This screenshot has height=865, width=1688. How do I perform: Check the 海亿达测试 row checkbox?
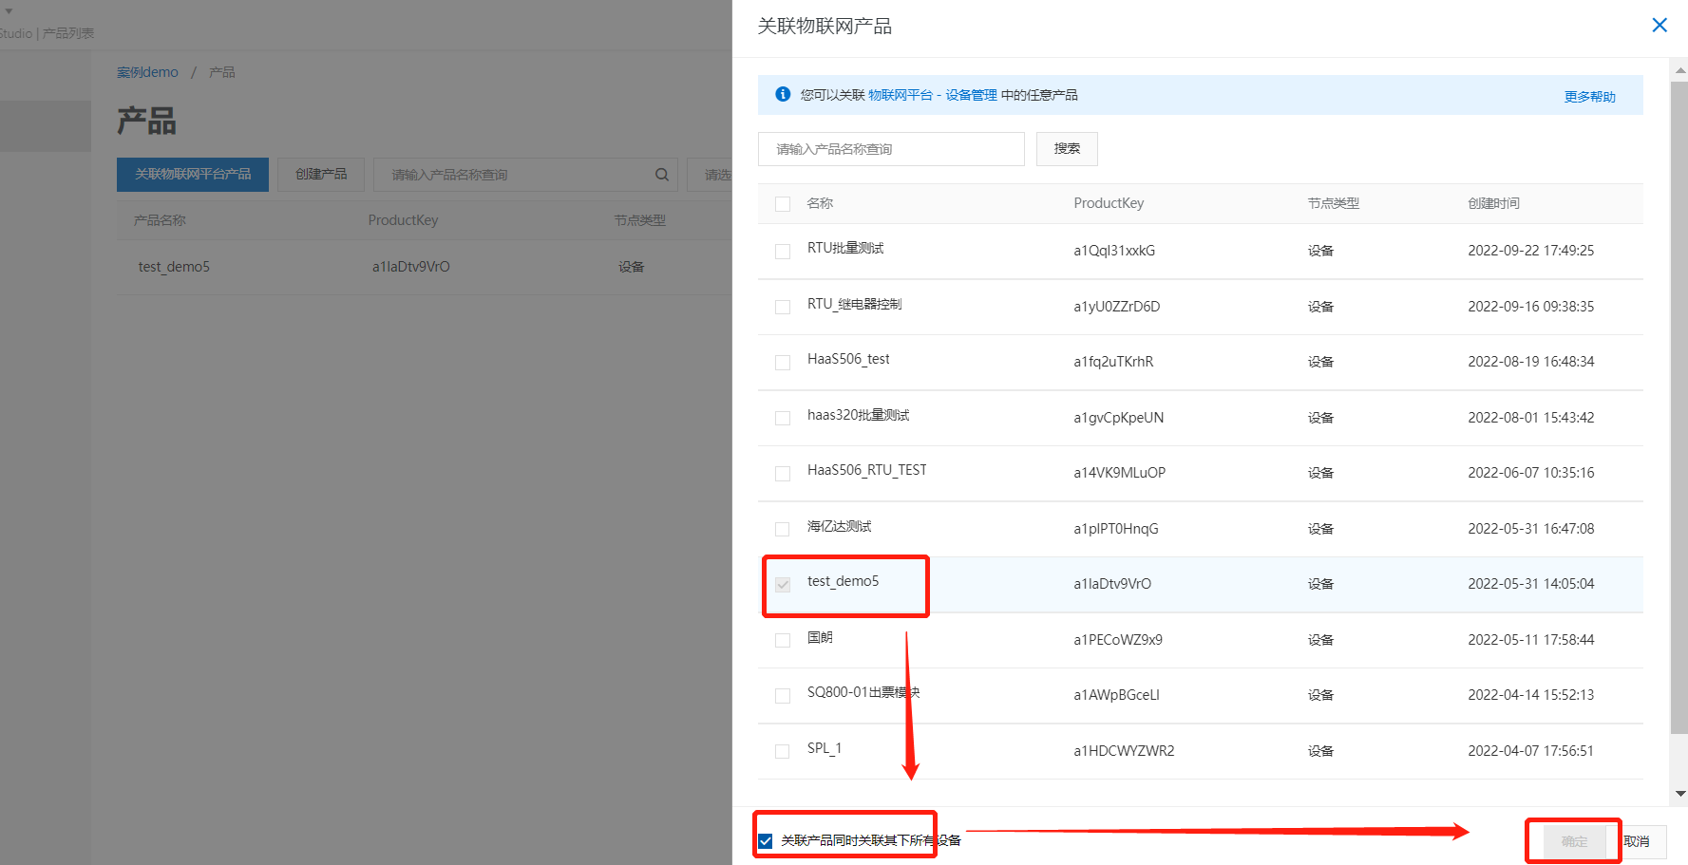point(783,529)
